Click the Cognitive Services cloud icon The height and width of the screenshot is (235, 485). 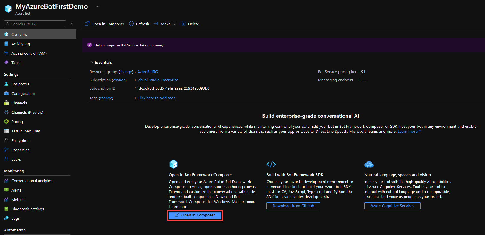[369, 164]
